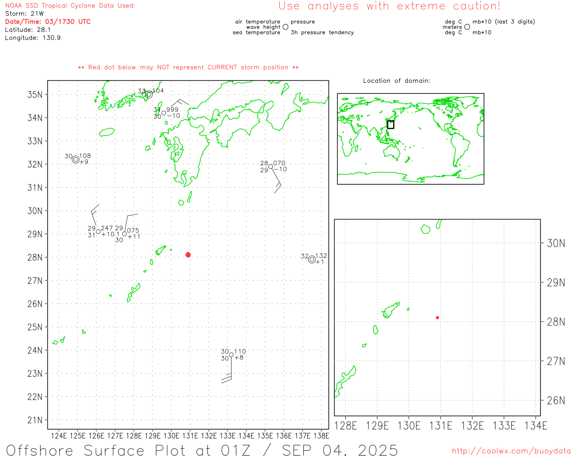Click the Okinawa island outline on main map

point(133,293)
